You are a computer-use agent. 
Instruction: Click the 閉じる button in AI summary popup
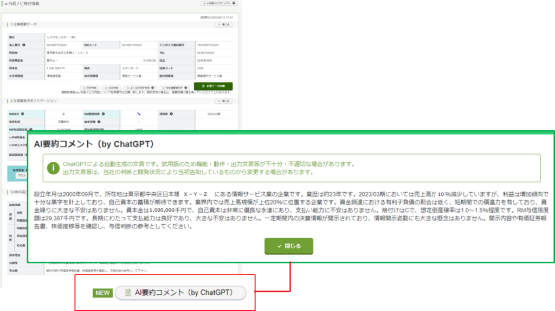click(288, 246)
